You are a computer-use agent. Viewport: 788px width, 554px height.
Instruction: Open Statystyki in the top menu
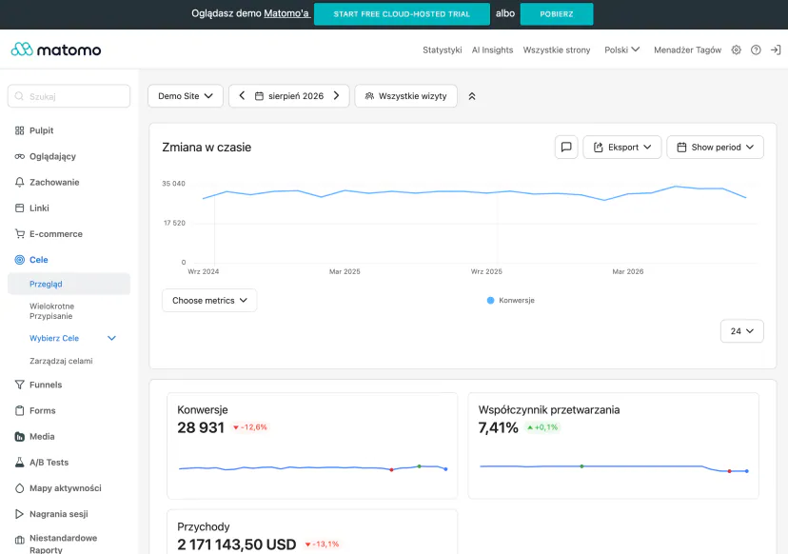[x=443, y=49]
